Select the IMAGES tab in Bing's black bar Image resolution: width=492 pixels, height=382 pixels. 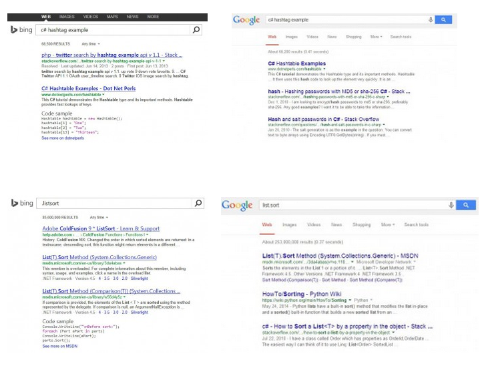pos(67,17)
